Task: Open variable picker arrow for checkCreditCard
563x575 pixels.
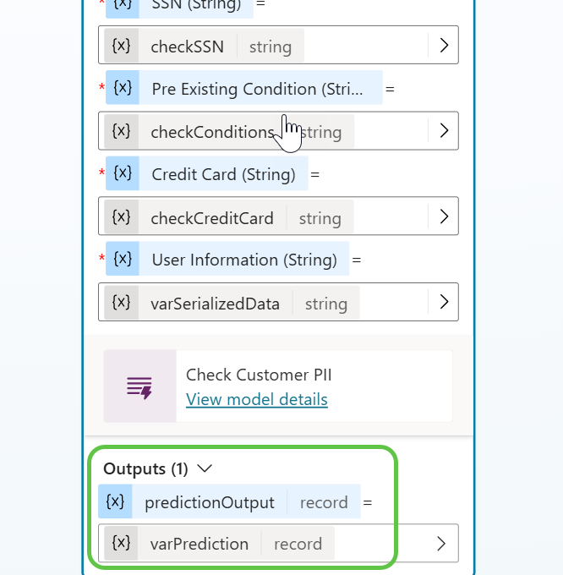Action: (444, 217)
